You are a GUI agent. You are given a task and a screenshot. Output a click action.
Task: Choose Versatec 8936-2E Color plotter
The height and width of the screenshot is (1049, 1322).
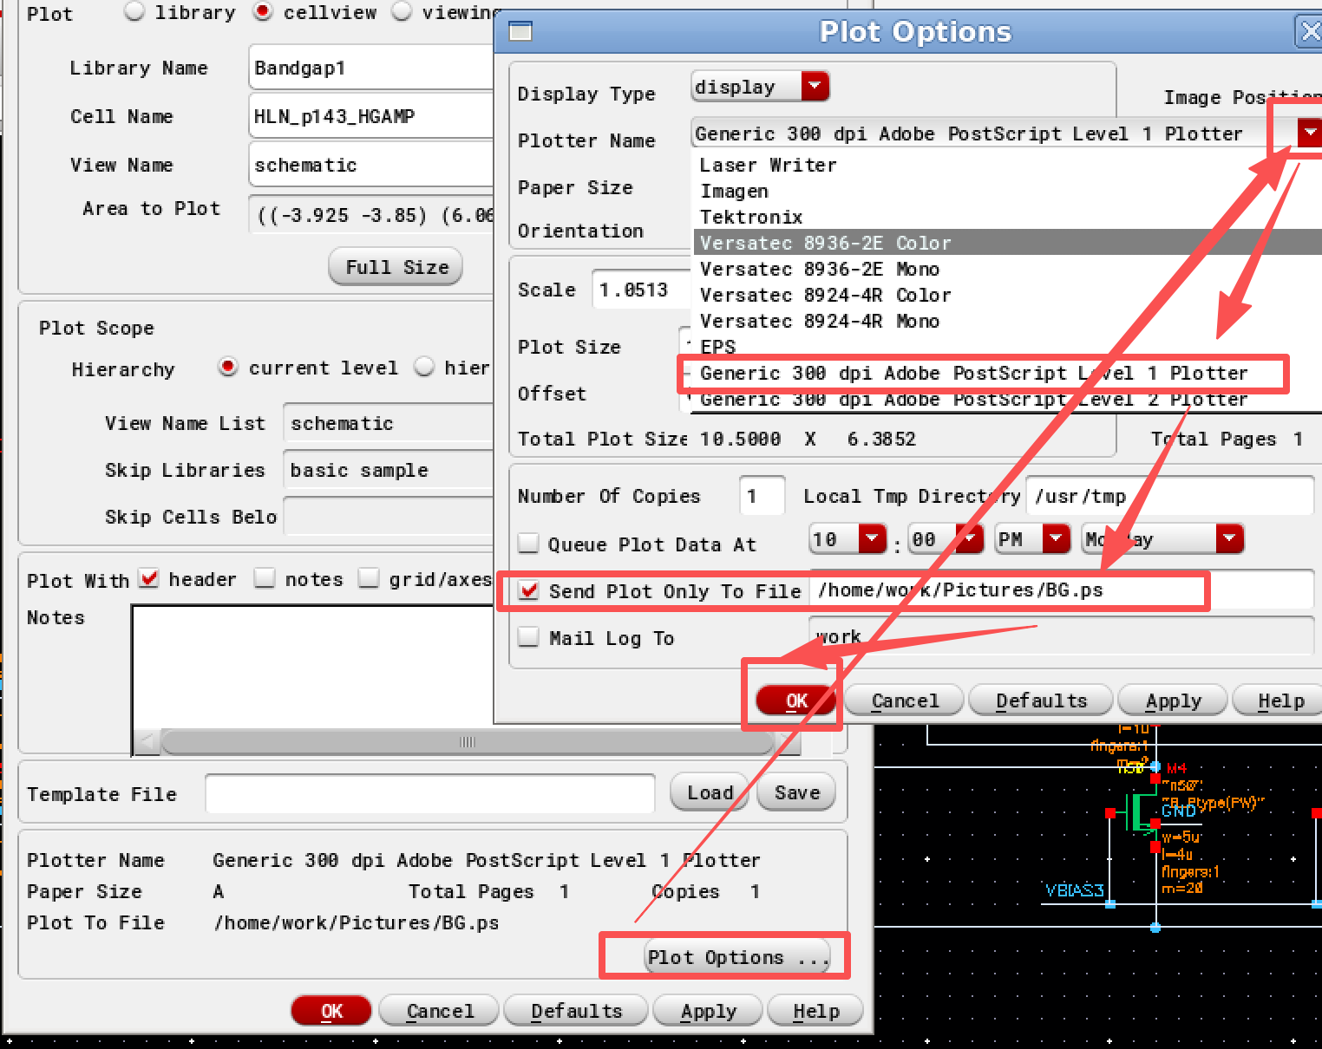point(1008,243)
